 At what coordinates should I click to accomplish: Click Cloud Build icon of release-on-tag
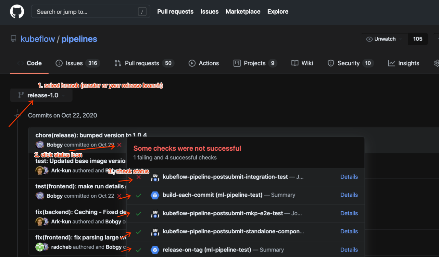pyautogui.click(x=155, y=250)
